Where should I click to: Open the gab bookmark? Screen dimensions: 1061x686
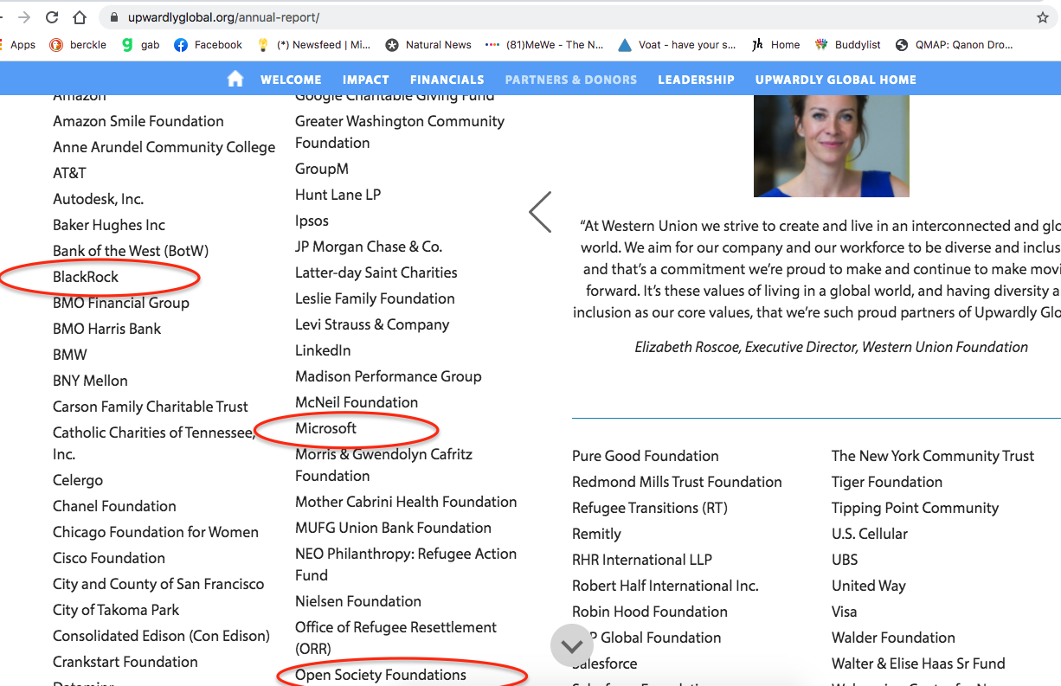(141, 45)
